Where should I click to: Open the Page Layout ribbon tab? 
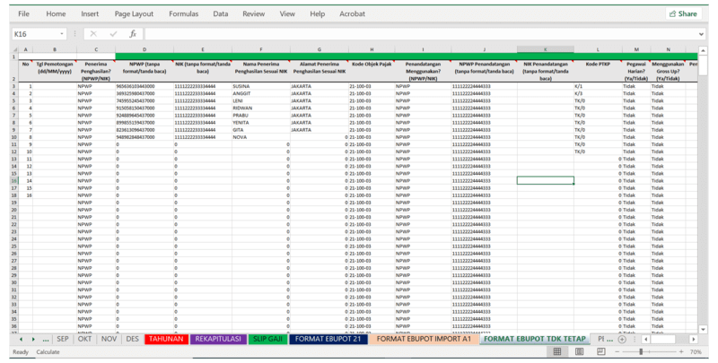(x=134, y=13)
